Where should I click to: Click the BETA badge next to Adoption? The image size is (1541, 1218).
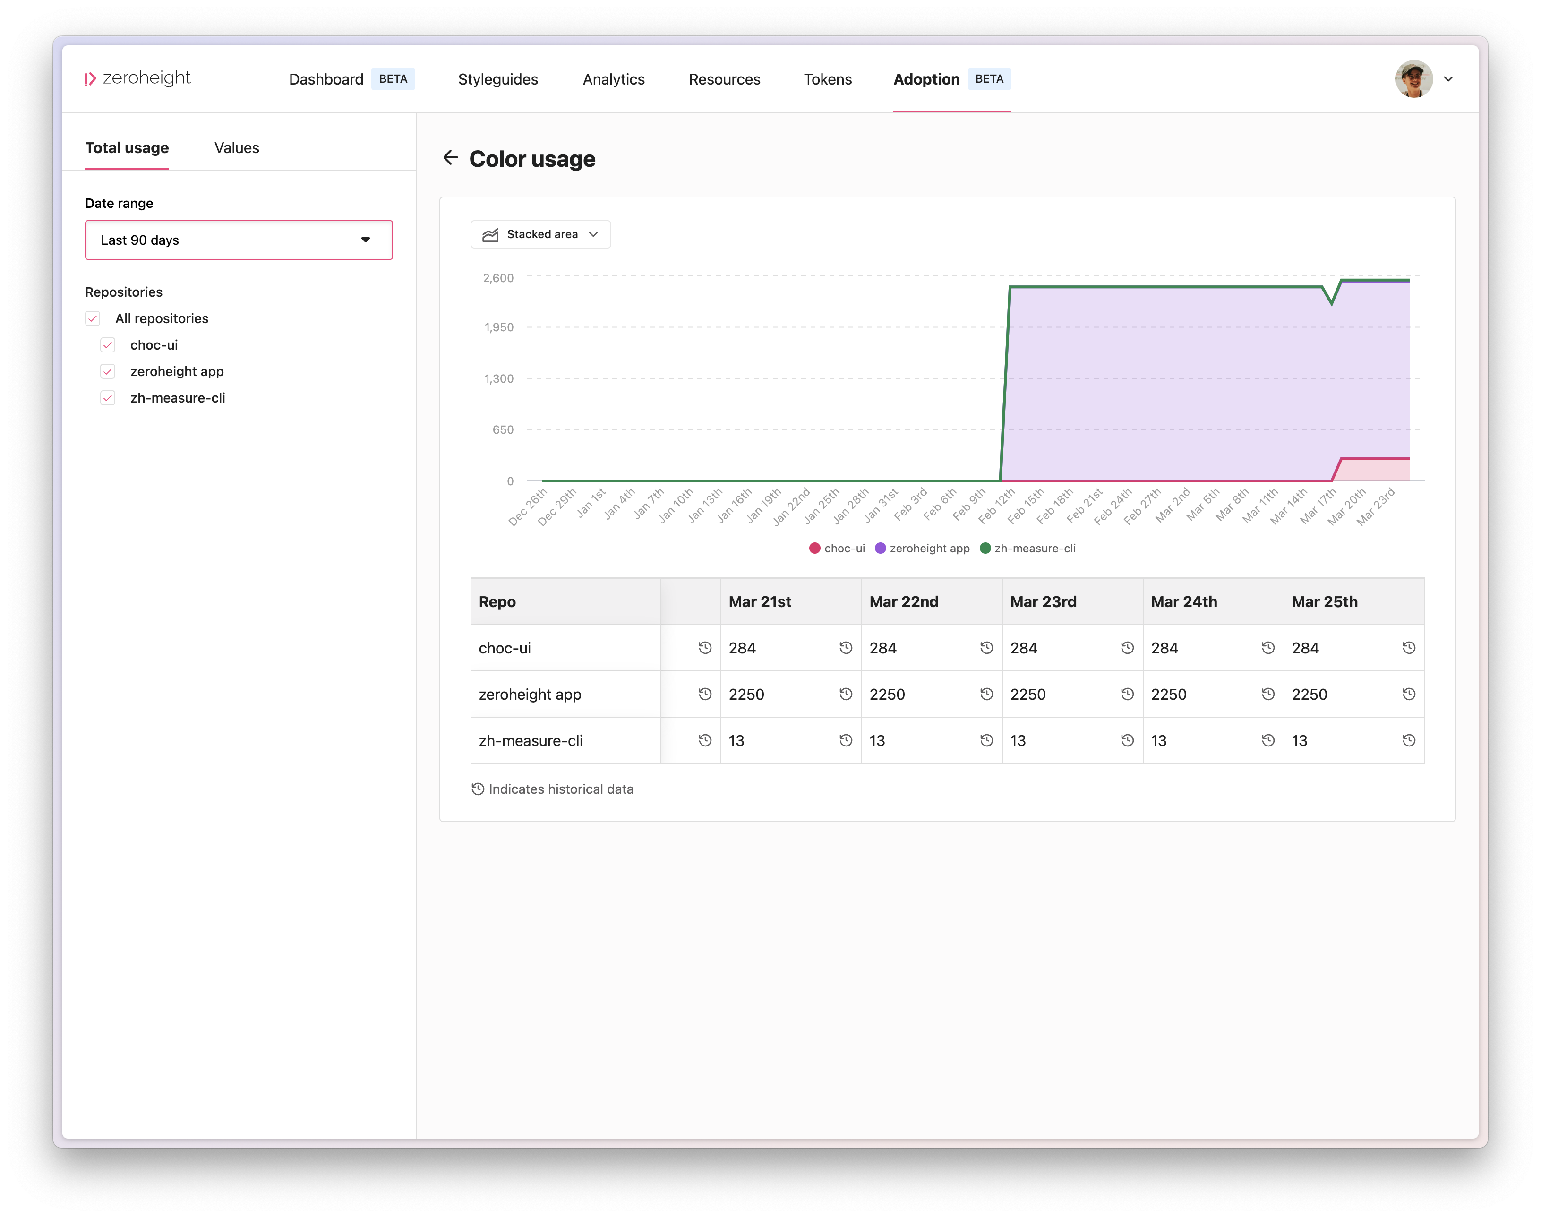989,78
